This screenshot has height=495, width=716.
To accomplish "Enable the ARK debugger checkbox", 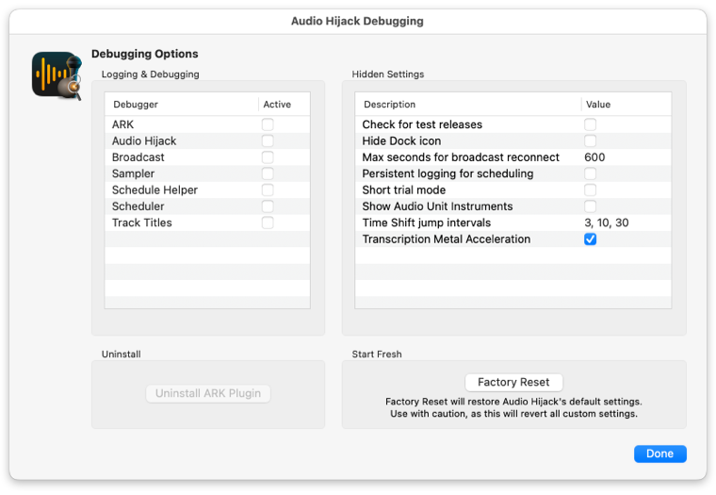I will click(268, 124).
